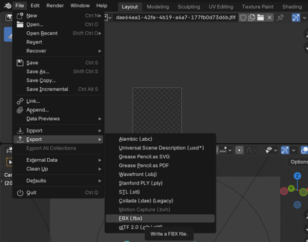The width and height of the screenshot is (308, 242).
Task: Click the negative Z blue circle on gizmo
Action: coord(297,205)
